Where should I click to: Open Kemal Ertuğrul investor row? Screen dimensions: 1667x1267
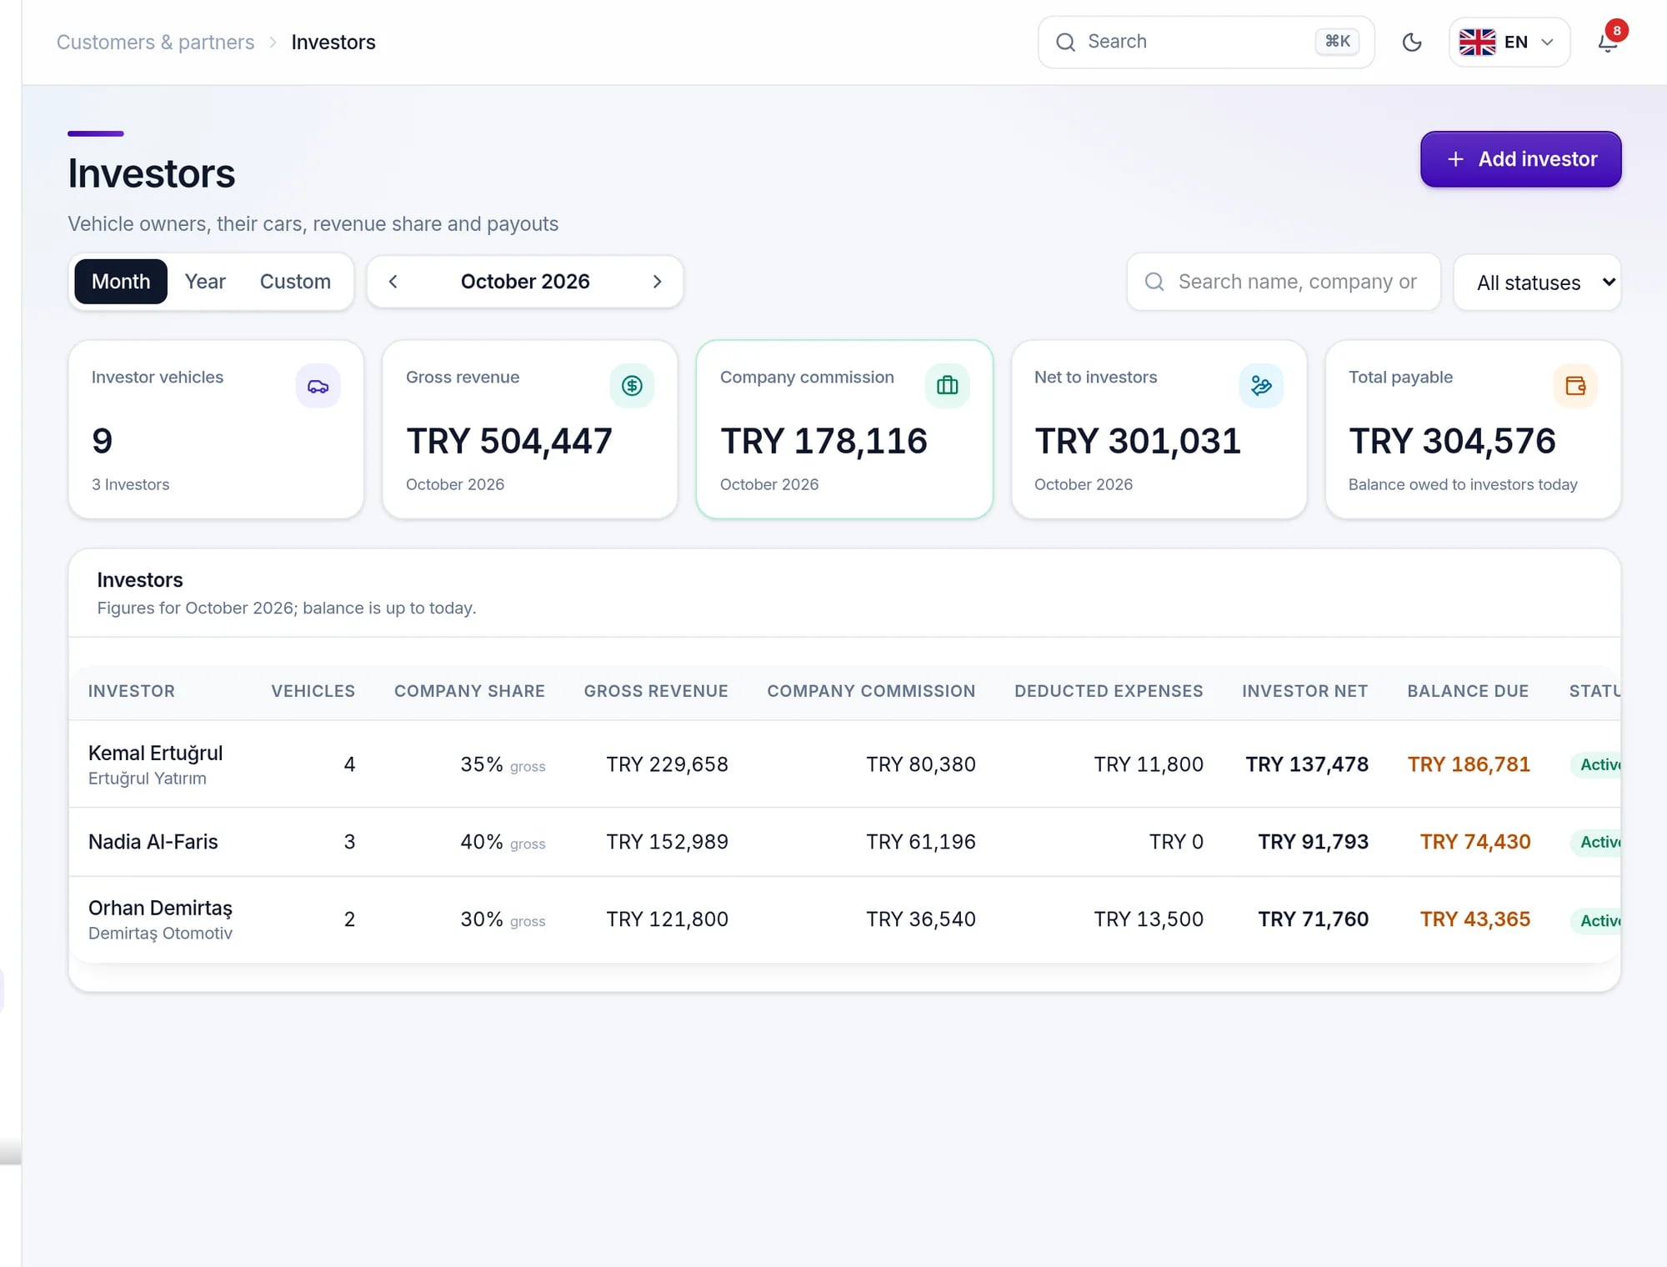[844, 764]
